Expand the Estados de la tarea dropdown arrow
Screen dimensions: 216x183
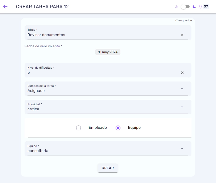[182, 89]
